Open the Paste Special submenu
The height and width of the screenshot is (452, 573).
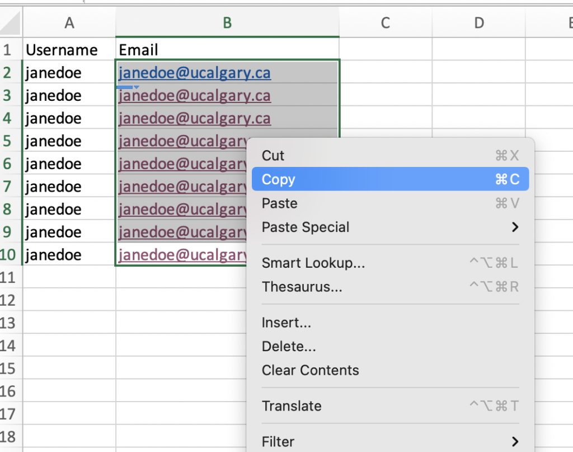coord(390,227)
